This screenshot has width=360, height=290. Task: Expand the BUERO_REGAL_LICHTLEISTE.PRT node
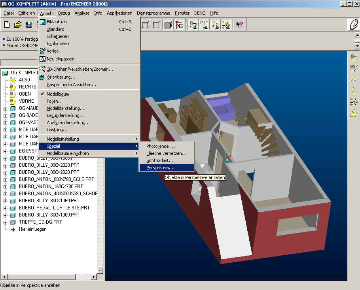[5, 208]
